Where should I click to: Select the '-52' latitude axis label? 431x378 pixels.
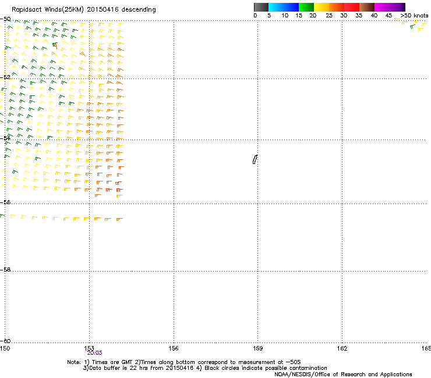[5, 77]
